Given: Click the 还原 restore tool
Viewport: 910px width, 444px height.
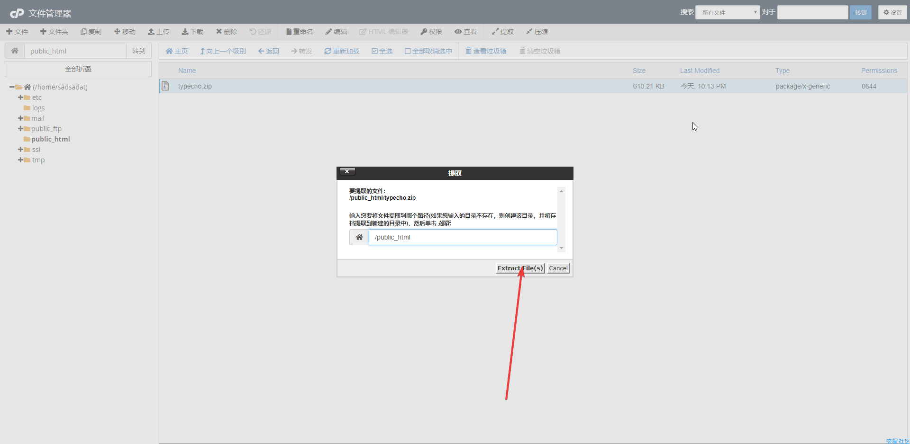Looking at the screenshot, I should (x=261, y=32).
